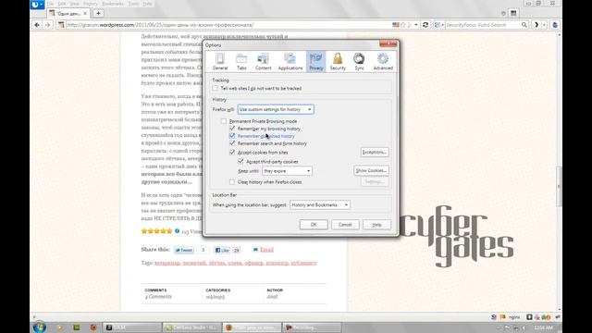The height and width of the screenshot is (333, 592).
Task: Open dropdown arrow next to chevron toolbar icon
Action: pyautogui.click(x=544, y=25)
